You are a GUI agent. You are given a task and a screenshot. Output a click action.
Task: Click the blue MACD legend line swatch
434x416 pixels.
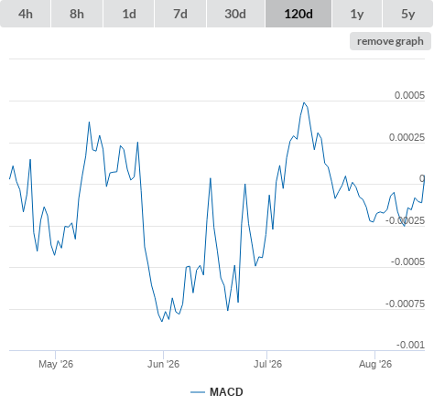coord(198,392)
